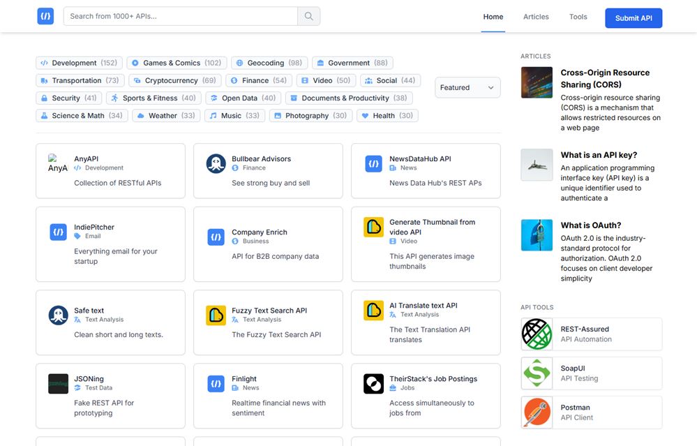This screenshot has width=697, height=446.
Task: Open the Home tab
Action: pos(493,17)
